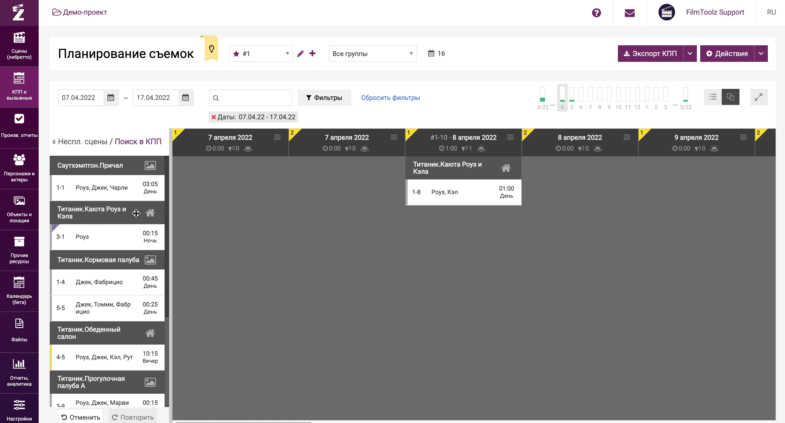This screenshot has width=785, height=423.
Task: Open start date calendar picker icon
Action: pyautogui.click(x=110, y=98)
